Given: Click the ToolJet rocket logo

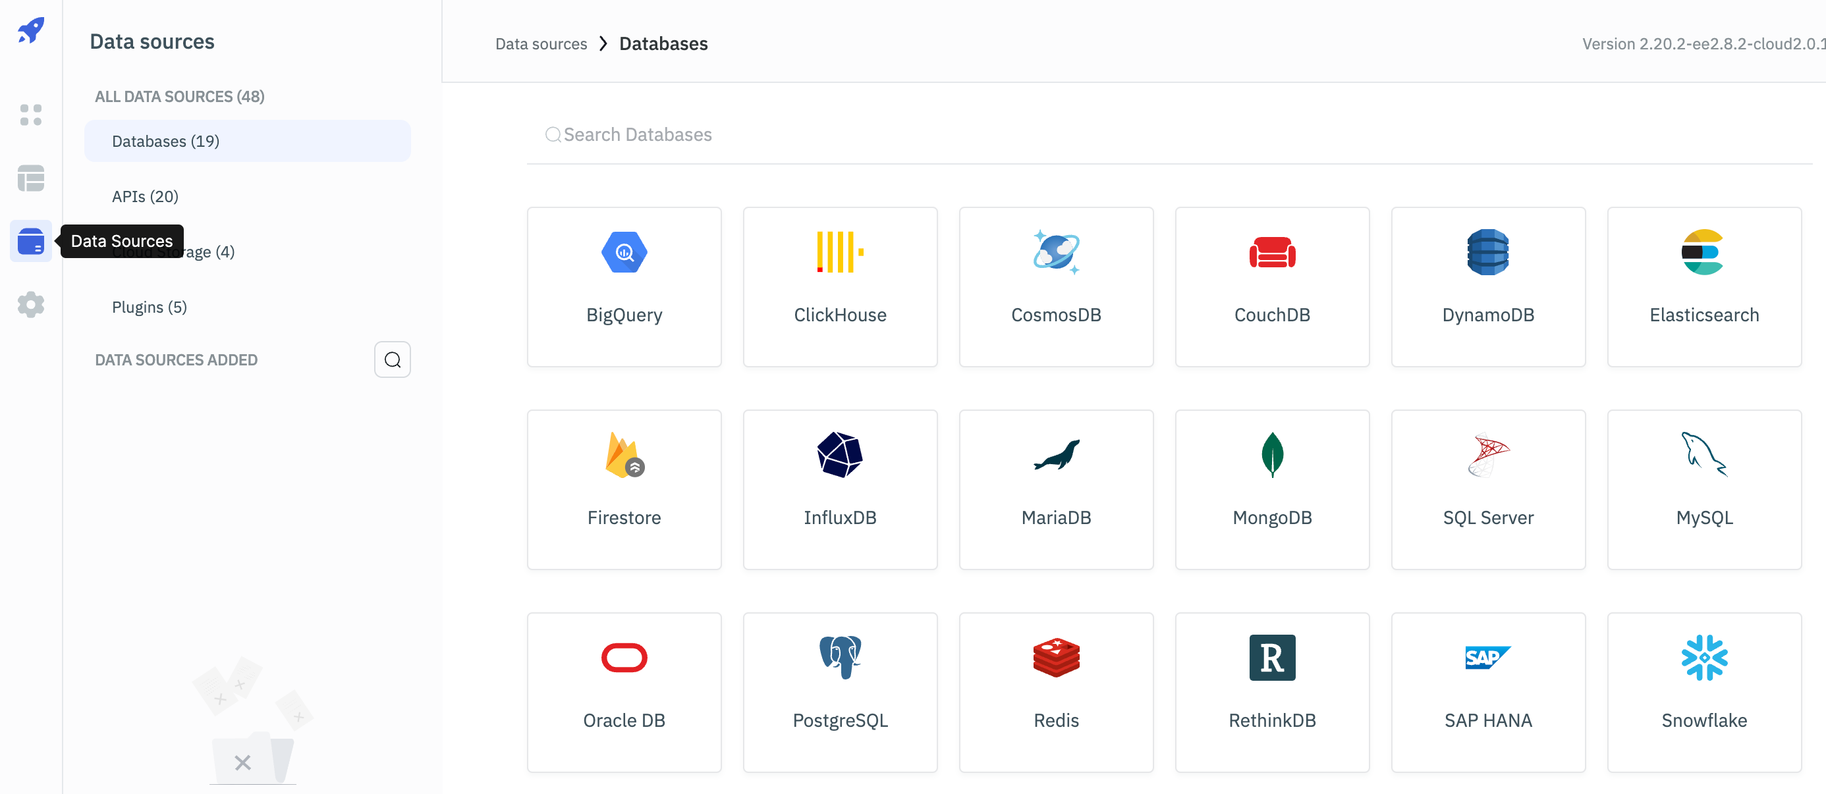Looking at the screenshot, I should click(x=30, y=30).
